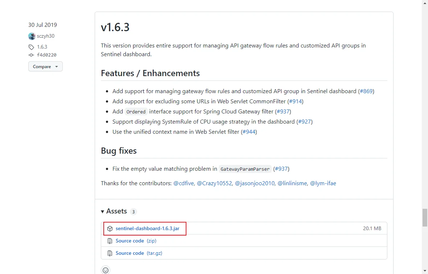Viewport: 428px width, 274px height.
Task: Open pull request #944
Action: [x=249, y=132]
